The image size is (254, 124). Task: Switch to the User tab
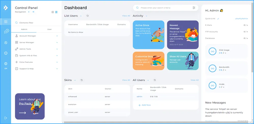pyautogui.click(x=49, y=29)
